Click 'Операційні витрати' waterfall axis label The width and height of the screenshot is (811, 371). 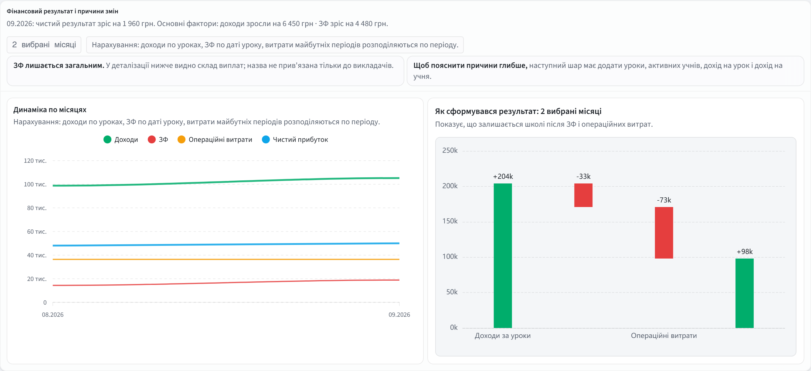664,336
